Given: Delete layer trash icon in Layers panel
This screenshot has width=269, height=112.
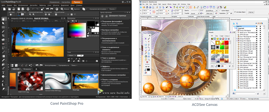Looking at the screenshot, I should tap(87, 61).
